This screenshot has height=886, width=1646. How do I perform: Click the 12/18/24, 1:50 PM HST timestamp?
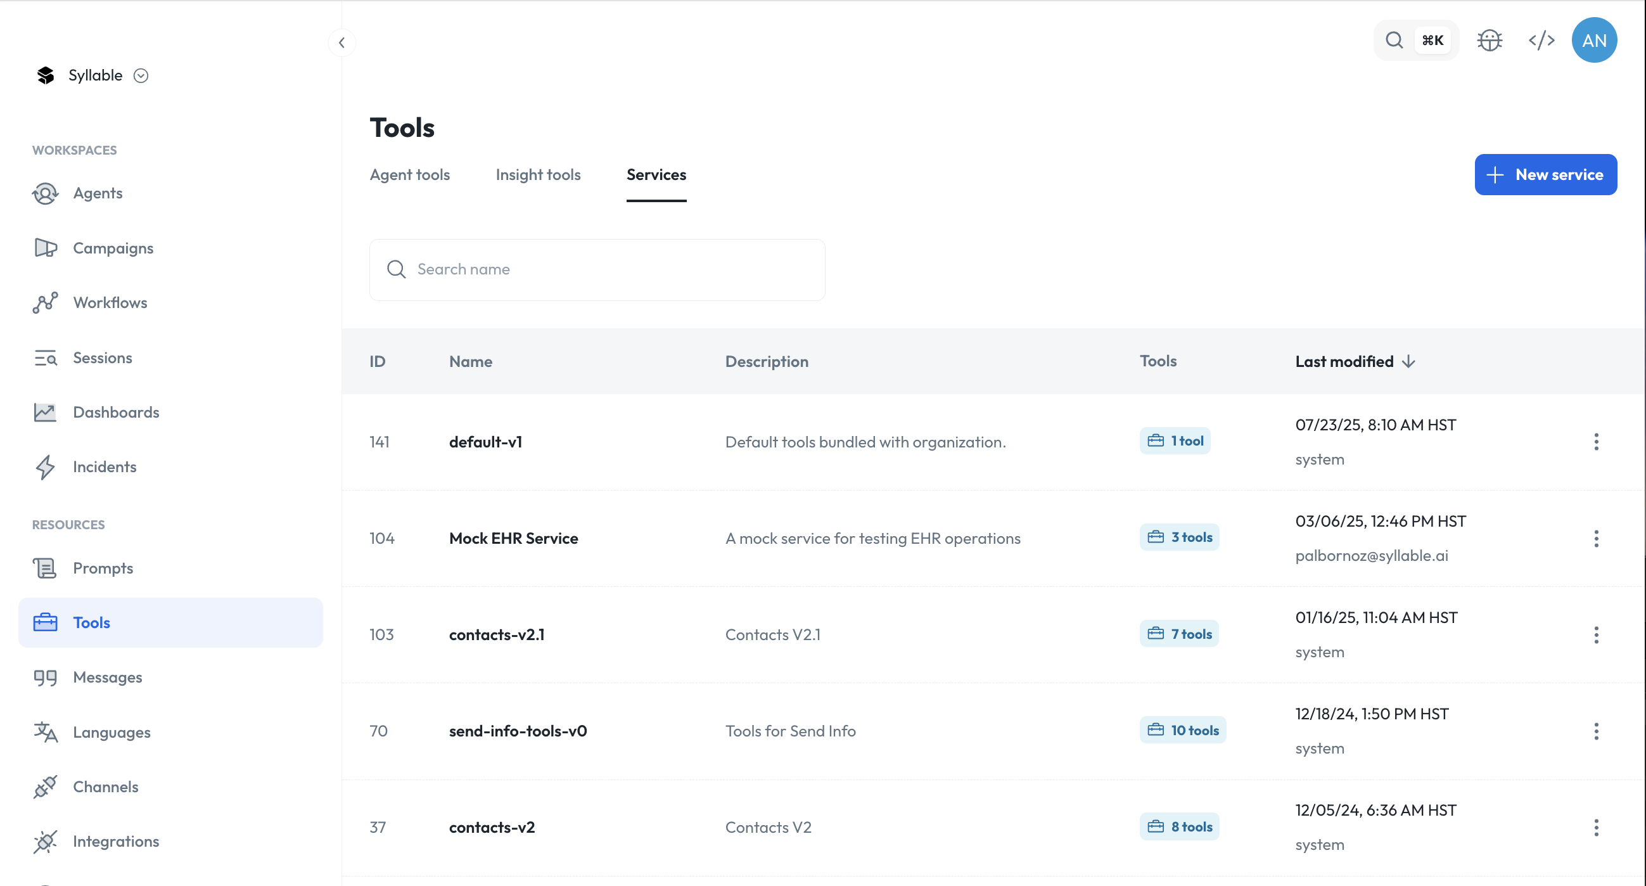click(x=1371, y=714)
